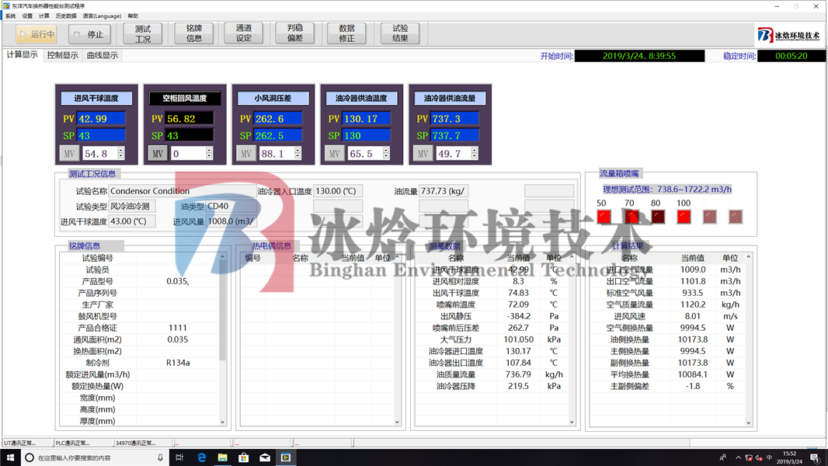Open 通道设定 channel settings

tap(244, 33)
